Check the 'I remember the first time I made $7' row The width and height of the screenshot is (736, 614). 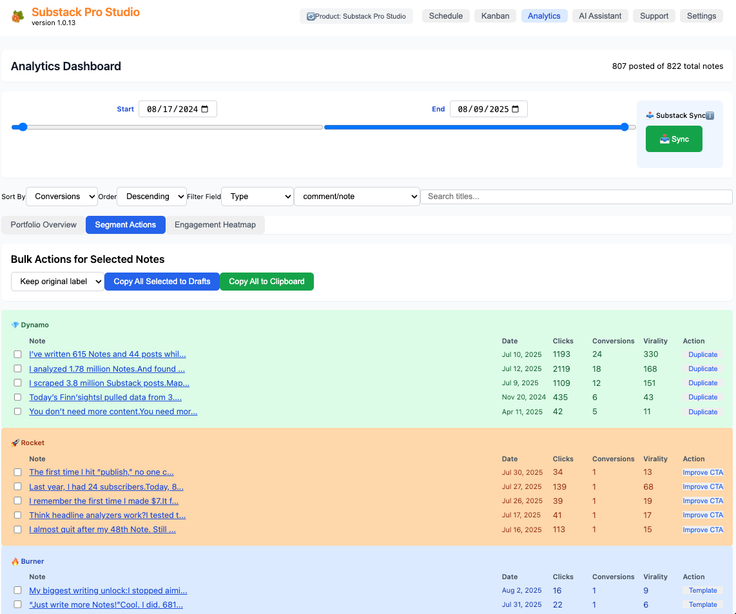17,501
